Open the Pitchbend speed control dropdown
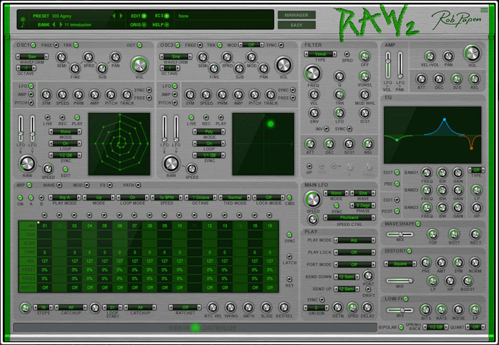 pyautogui.click(x=349, y=217)
